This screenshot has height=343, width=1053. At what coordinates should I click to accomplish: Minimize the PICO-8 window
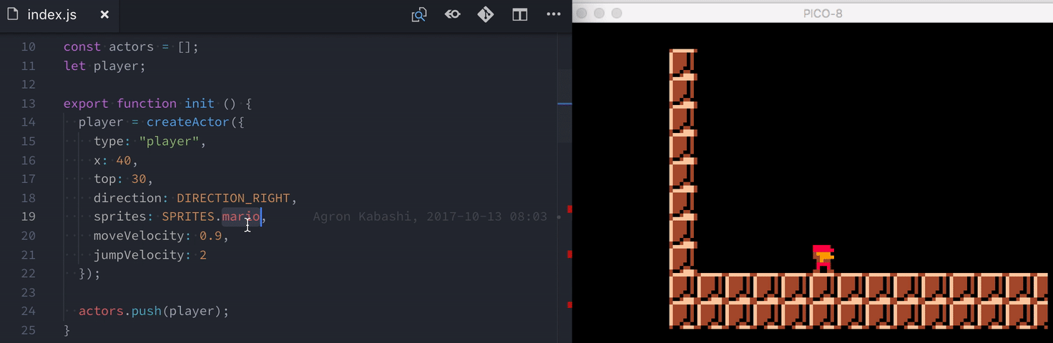(x=599, y=13)
